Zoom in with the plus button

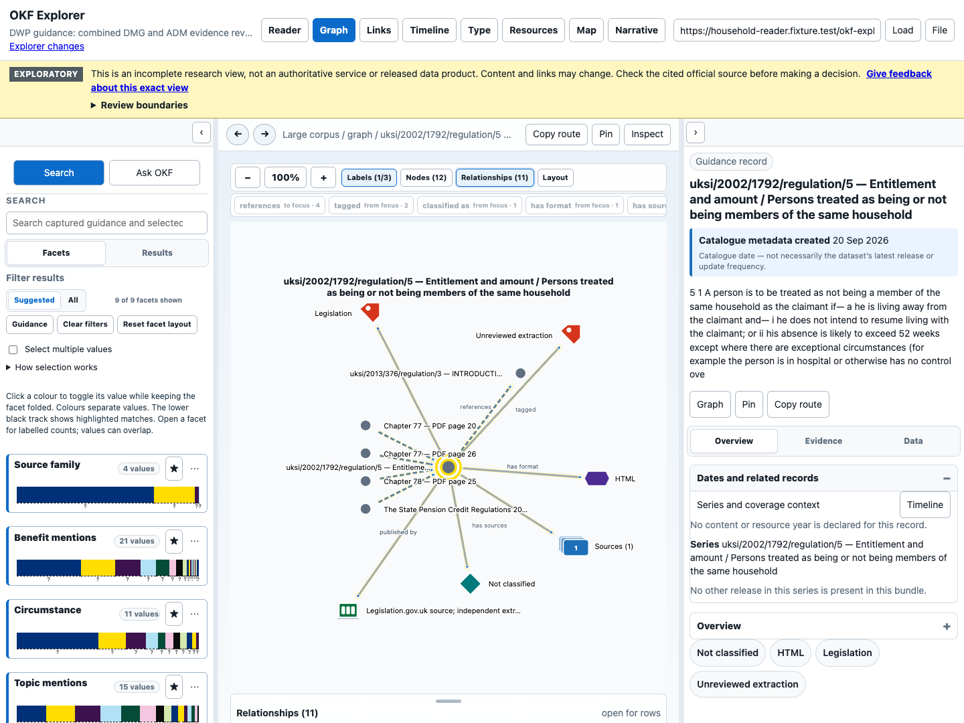point(323,177)
